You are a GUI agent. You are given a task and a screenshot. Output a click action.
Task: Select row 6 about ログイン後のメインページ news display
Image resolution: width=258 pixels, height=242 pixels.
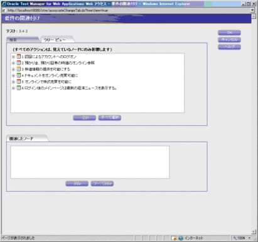[x=69, y=88]
